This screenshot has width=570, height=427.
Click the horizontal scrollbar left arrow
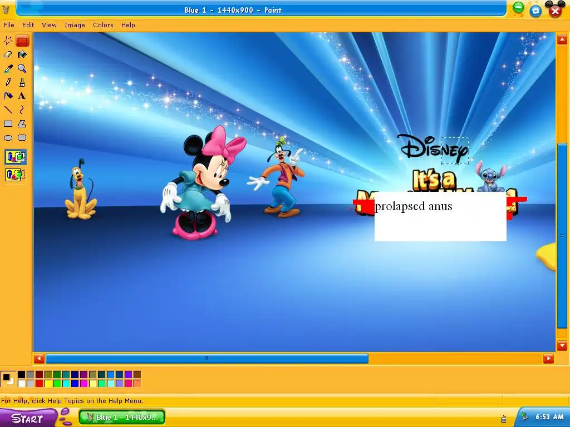(39, 359)
